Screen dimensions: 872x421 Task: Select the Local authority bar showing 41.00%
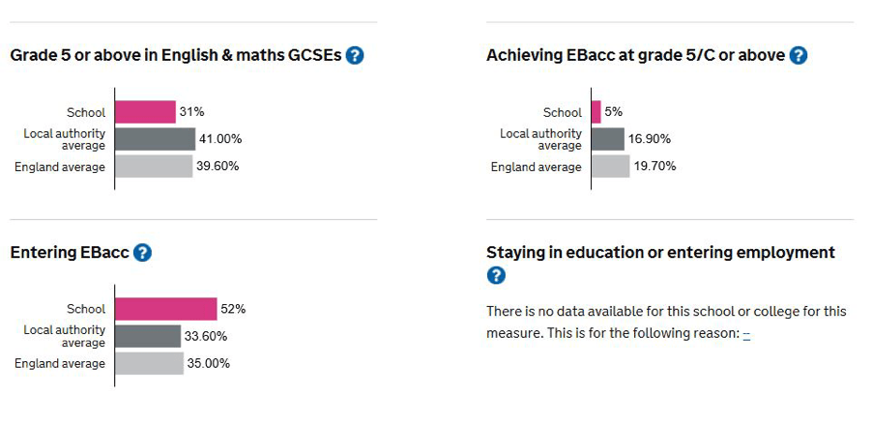click(155, 139)
